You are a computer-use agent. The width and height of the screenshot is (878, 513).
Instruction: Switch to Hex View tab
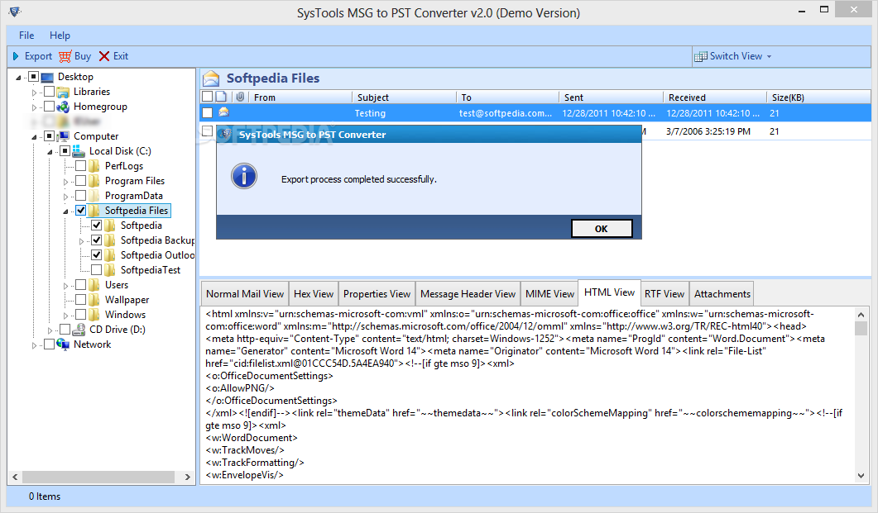point(313,294)
